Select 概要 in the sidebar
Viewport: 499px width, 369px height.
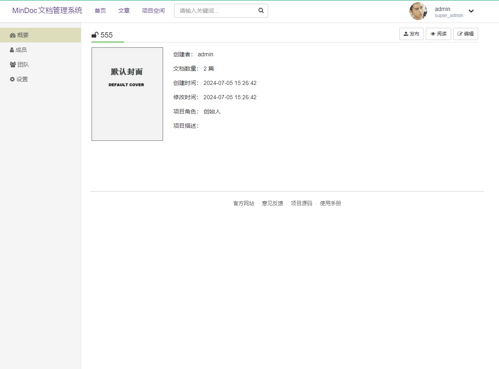(40, 35)
